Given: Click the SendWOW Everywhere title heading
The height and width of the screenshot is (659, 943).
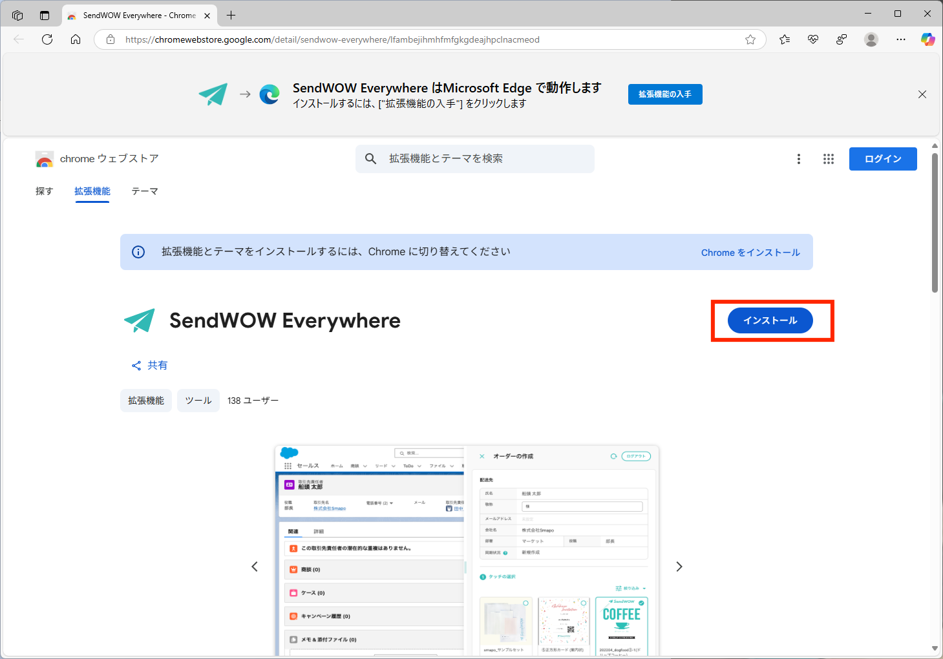Looking at the screenshot, I should point(285,320).
